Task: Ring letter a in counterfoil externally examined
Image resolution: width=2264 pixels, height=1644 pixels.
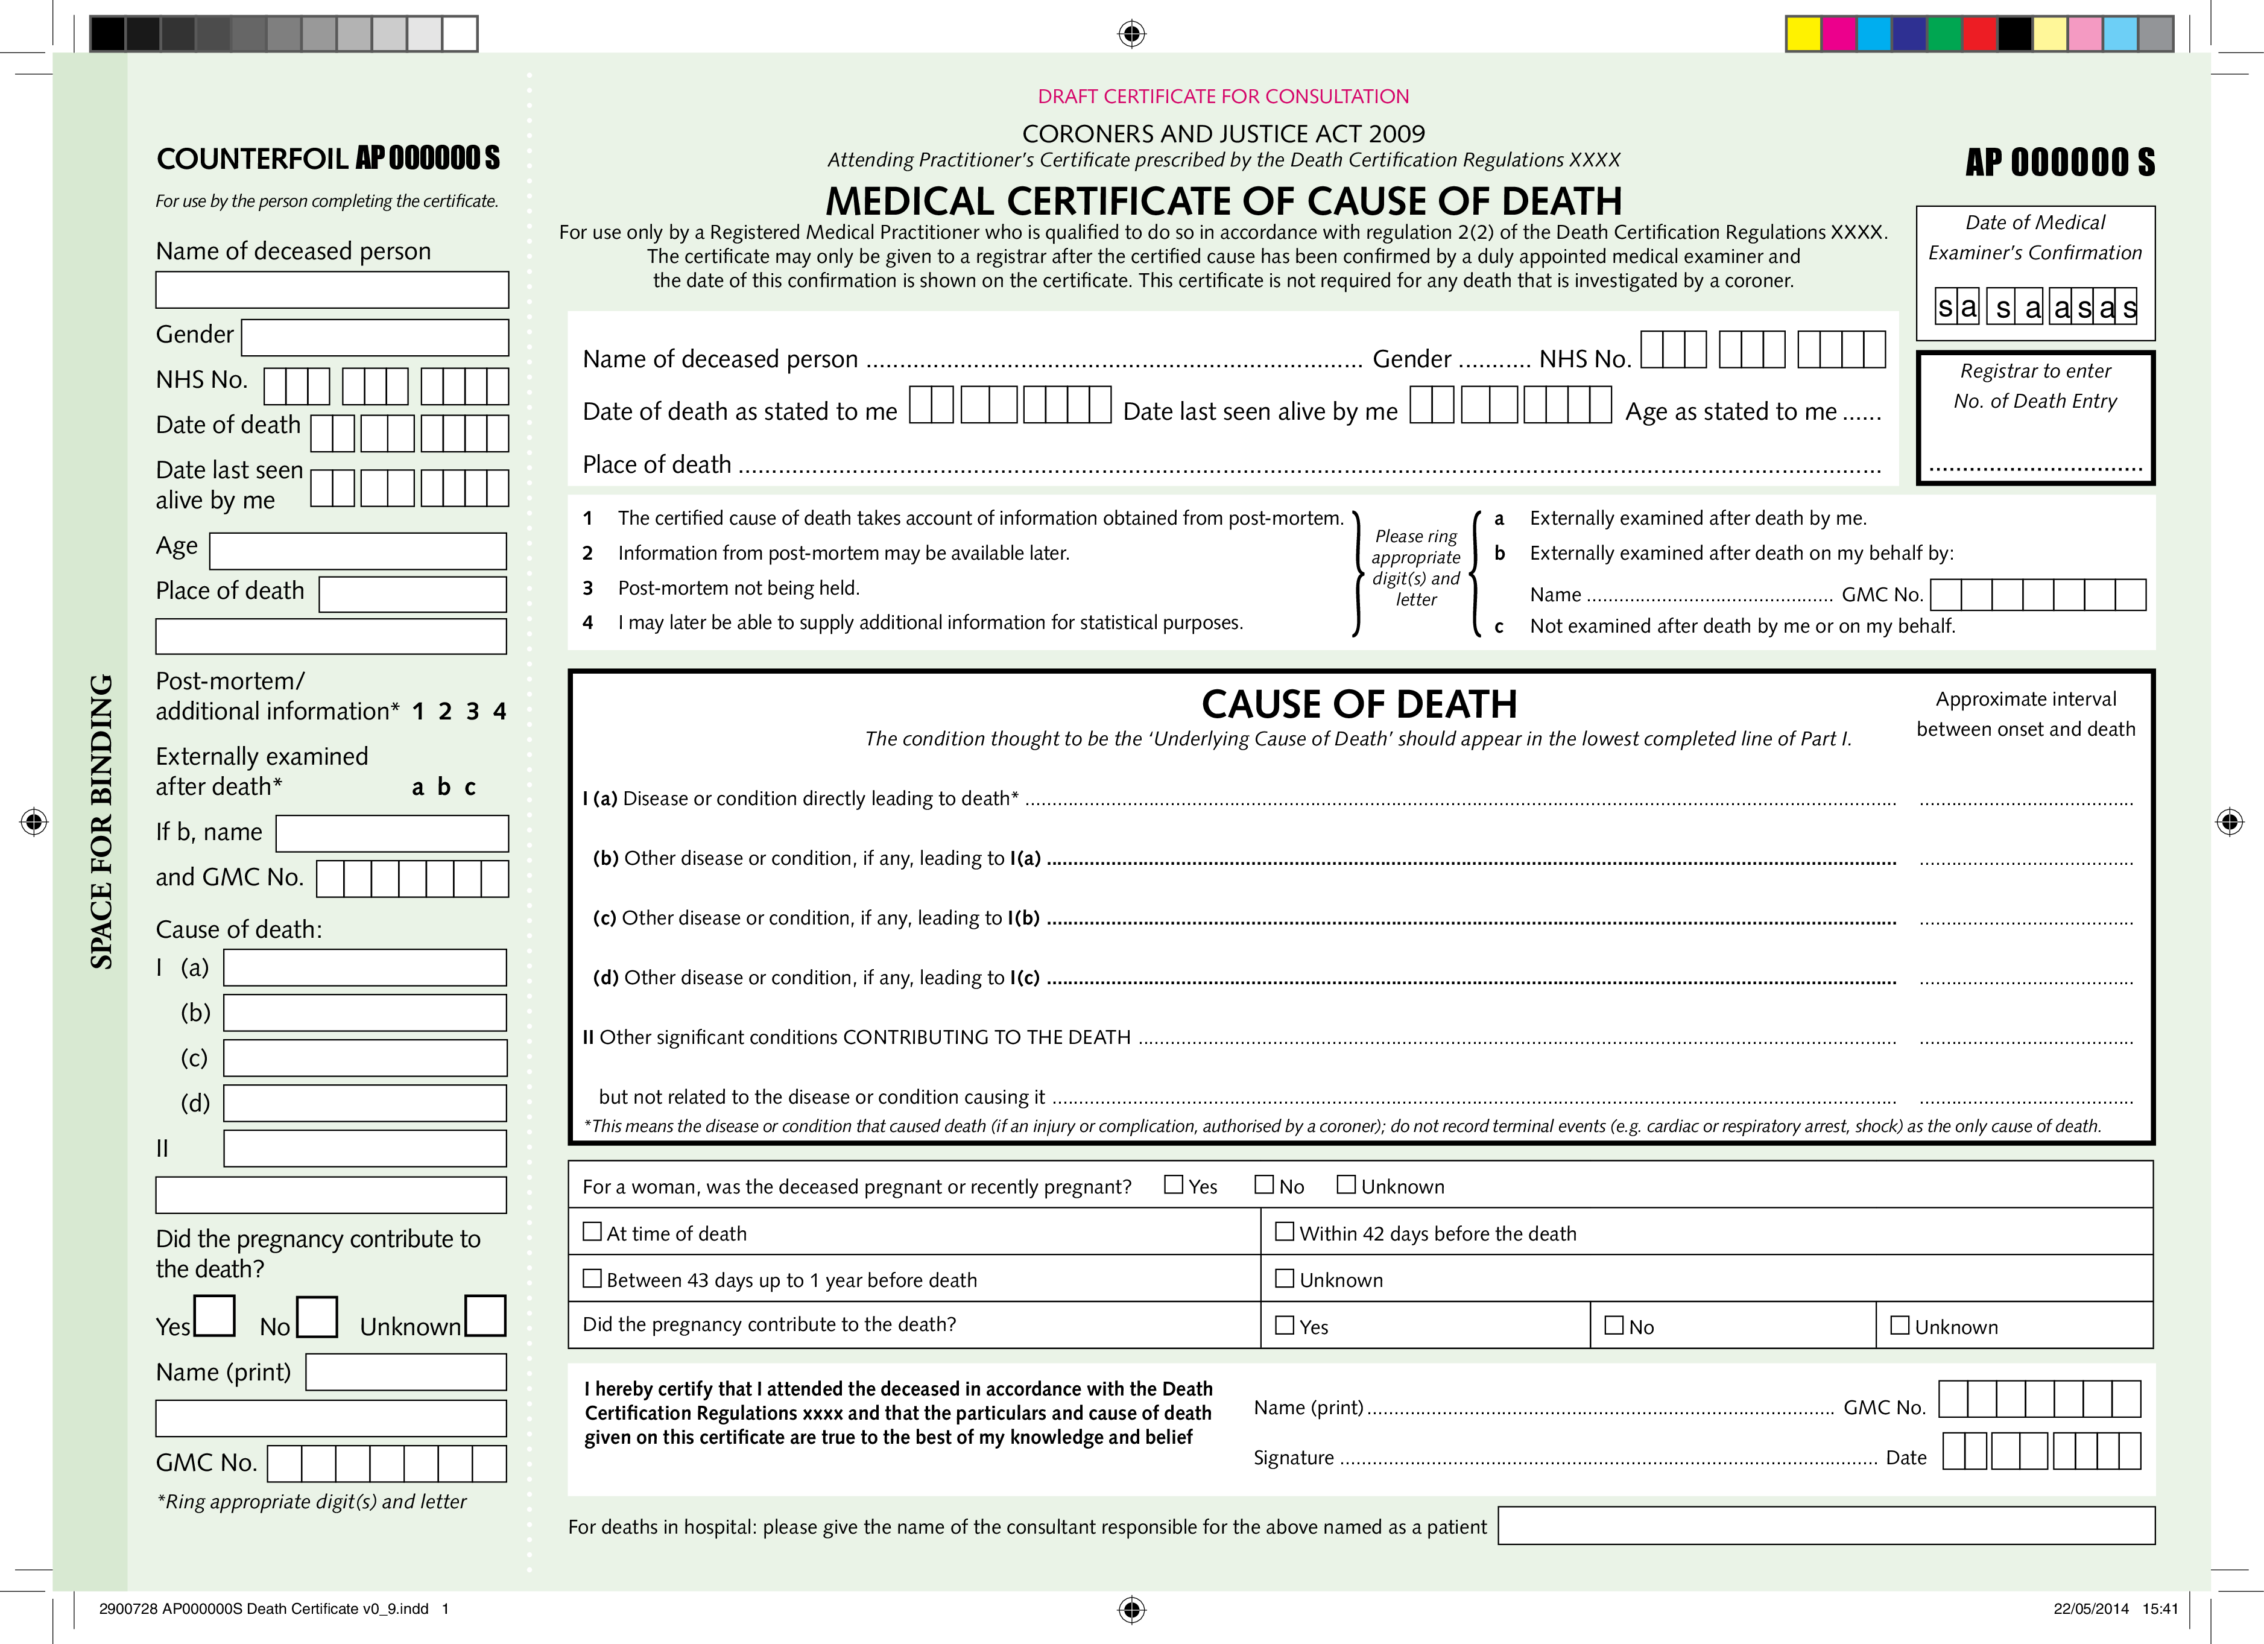Action: (419, 788)
